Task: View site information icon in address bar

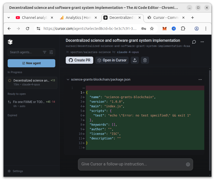Action: click(x=38, y=29)
